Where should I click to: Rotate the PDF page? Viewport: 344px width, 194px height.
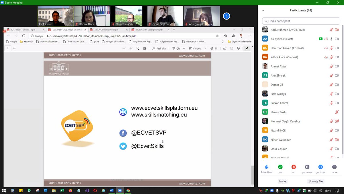point(138,49)
